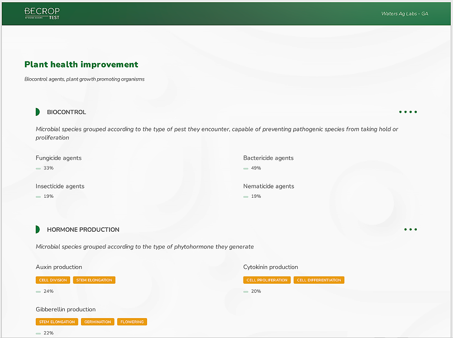Click the Insecticide agents label
Image resolution: width=453 pixels, height=338 pixels.
point(60,186)
